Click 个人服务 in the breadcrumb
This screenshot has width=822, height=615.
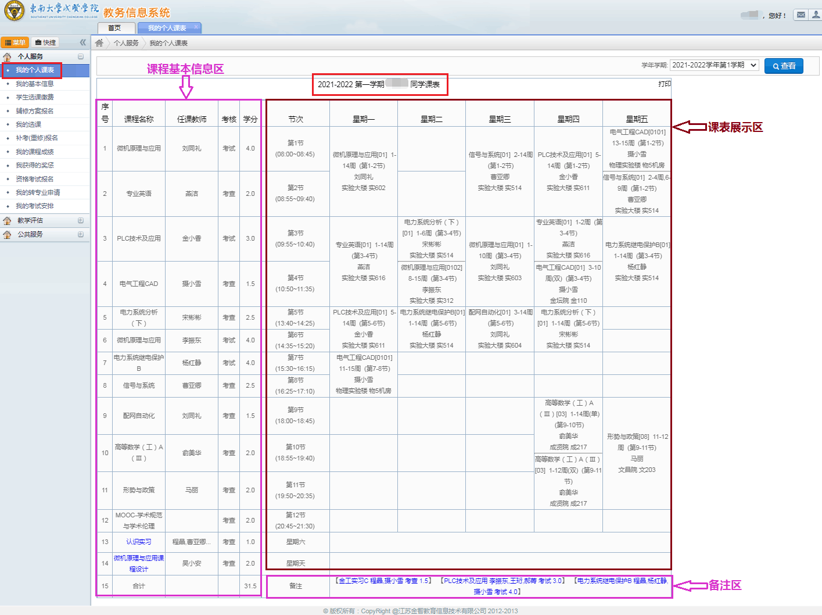(x=126, y=43)
